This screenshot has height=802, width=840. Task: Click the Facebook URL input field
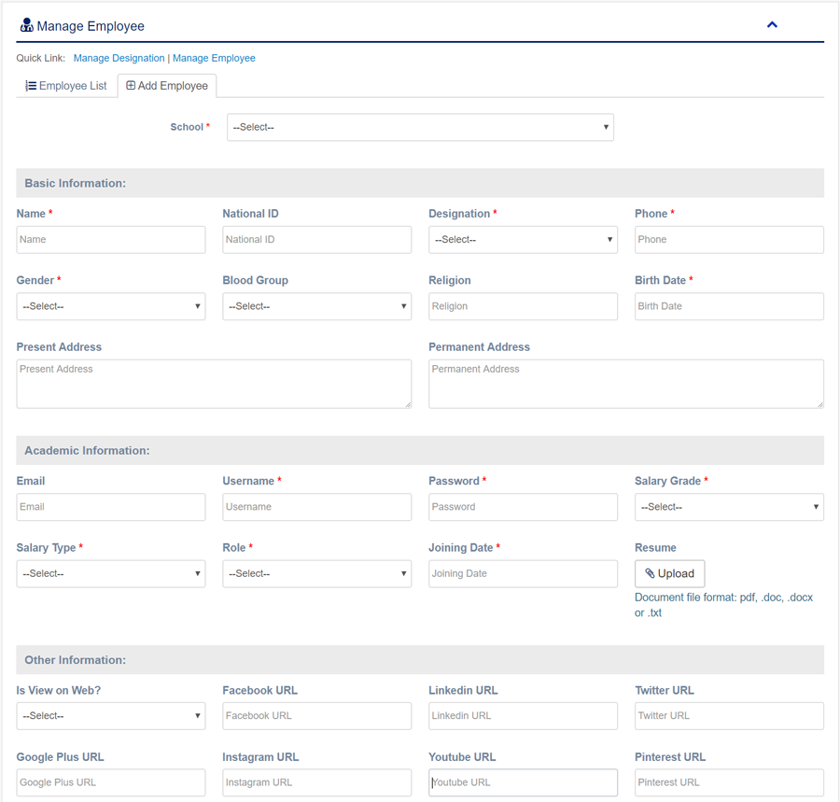click(x=316, y=716)
